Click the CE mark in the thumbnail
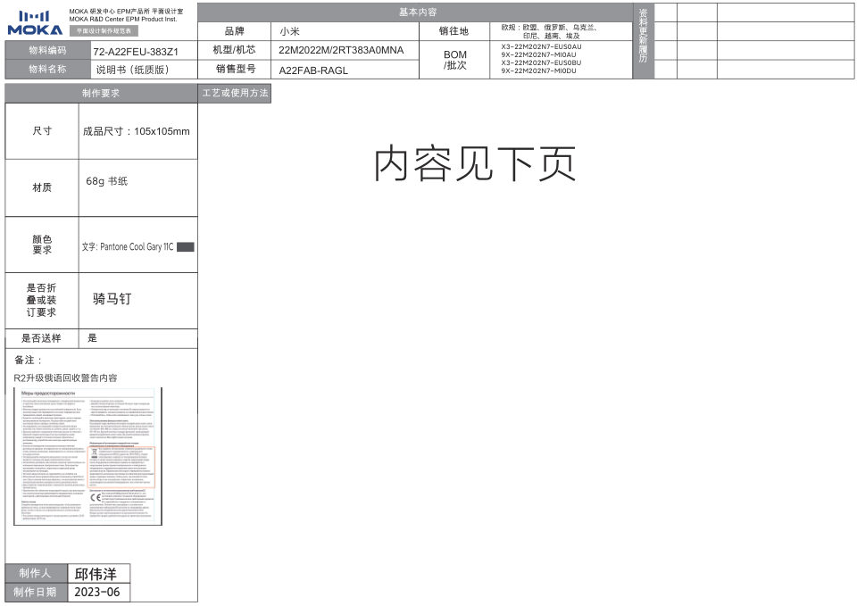 pos(96,497)
